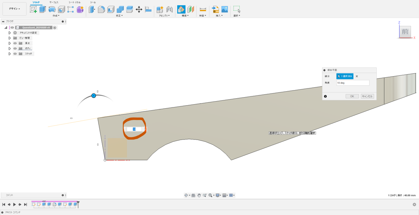Click the 角度 10 deg input field
The height and width of the screenshot is (215, 419).
pos(353,83)
